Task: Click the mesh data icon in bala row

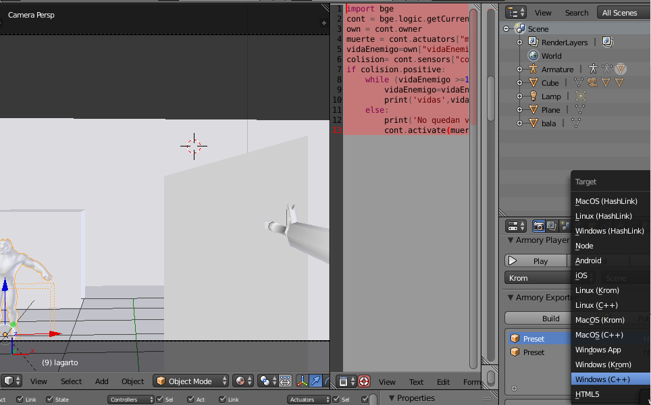Action: click(576, 123)
